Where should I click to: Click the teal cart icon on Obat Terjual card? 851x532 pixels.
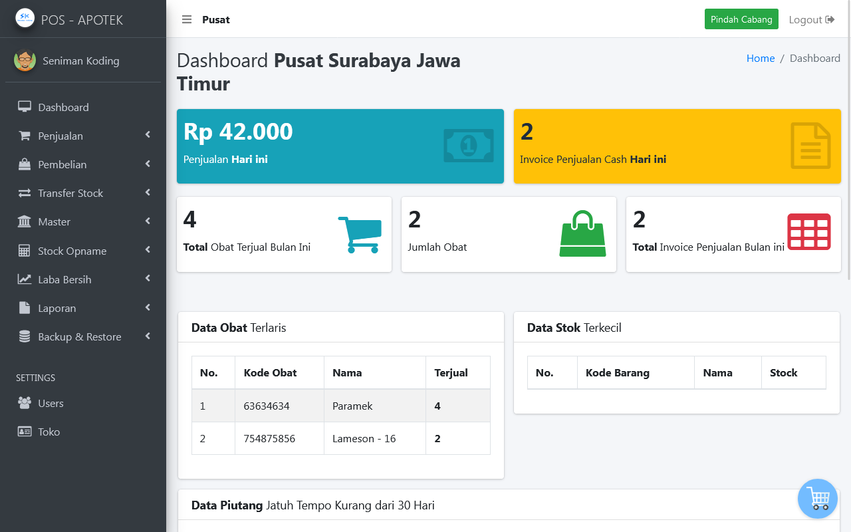tap(360, 234)
